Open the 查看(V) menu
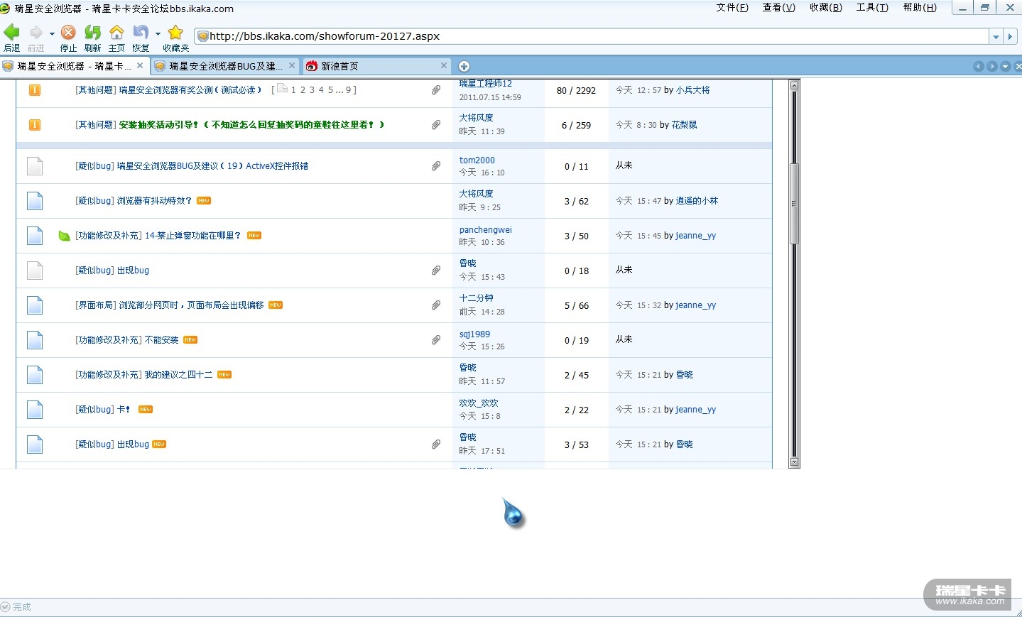 click(779, 8)
